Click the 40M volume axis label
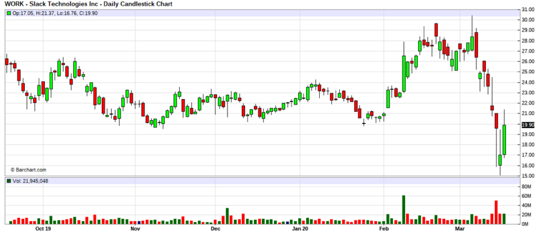 [527, 205]
